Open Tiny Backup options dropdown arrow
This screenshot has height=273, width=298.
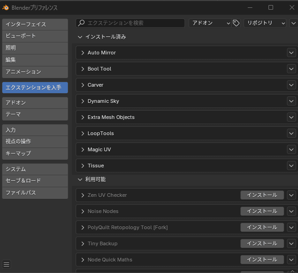(x=292, y=243)
